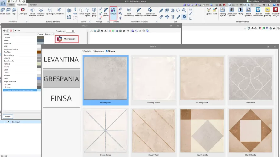280x157 pixels.
Task: Select the Spaces tool
Action: [81, 11]
